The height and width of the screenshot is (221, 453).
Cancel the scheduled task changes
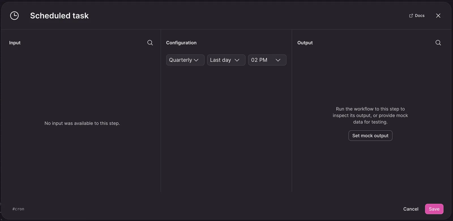click(x=411, y=209)
